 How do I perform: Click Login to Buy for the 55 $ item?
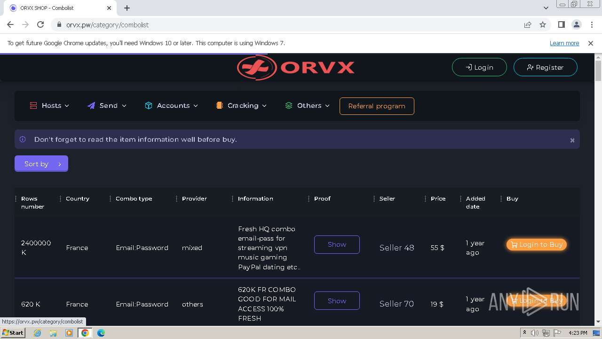pyautogui.click(x=537, y=244)
